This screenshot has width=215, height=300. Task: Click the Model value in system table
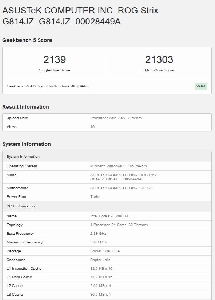pyautogui.click(x=123, y=177)
